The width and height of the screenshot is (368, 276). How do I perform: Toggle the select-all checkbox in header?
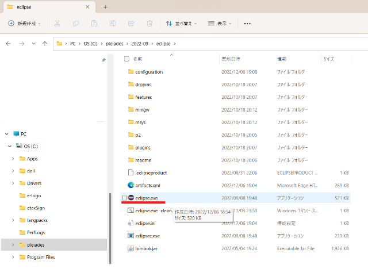126,59
